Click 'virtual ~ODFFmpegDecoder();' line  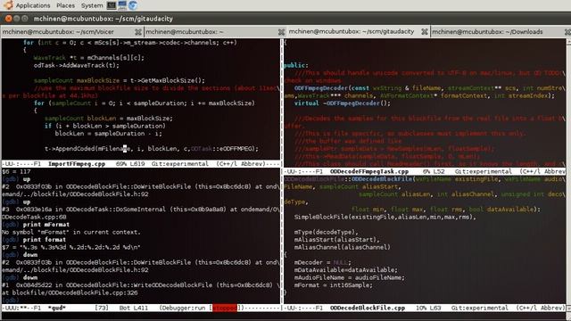click(x=342, y=103)
